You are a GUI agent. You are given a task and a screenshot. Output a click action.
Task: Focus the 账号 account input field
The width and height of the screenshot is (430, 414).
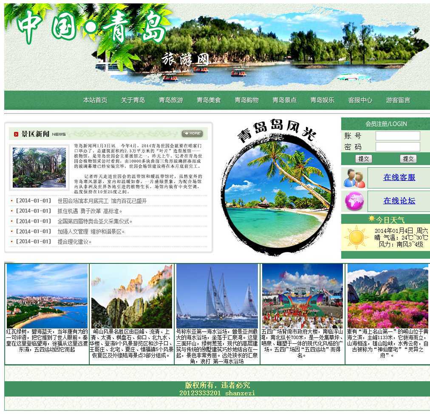[x=398, y=136]
